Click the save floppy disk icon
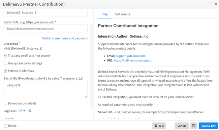 click(x=194, y=126)
